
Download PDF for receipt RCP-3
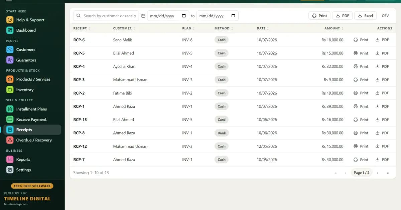(x=382, y=80)
